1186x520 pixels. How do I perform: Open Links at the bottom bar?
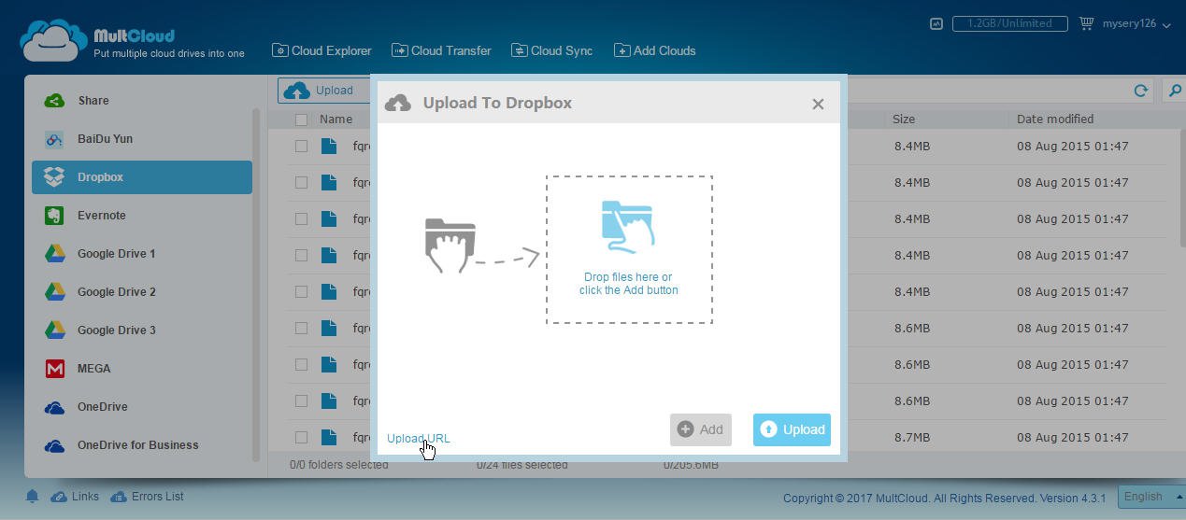point(75,497)
